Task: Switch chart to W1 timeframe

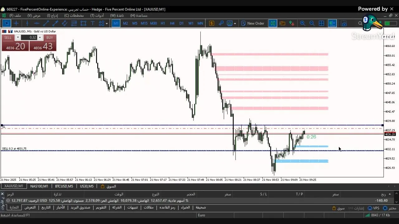Action: [x=191, y=23]
